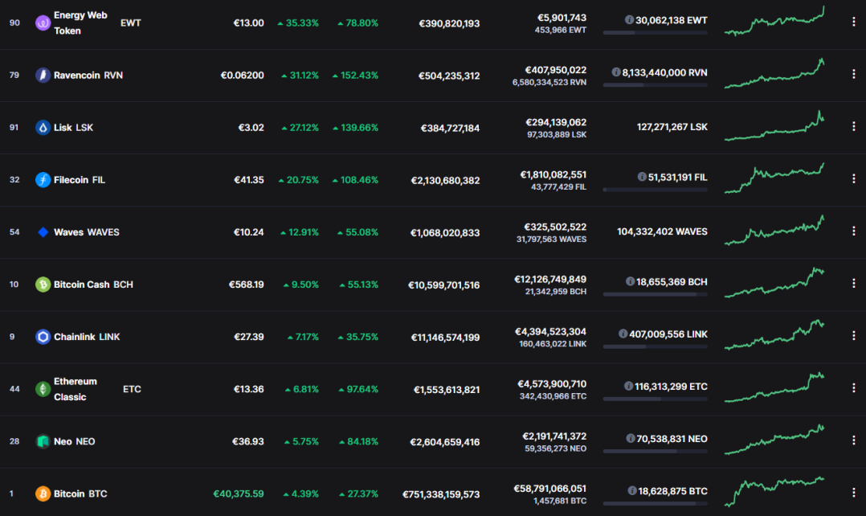
Task: Open the more options menu for Energy Web Token
Action: pyautogui.click(x=854, y=22)
